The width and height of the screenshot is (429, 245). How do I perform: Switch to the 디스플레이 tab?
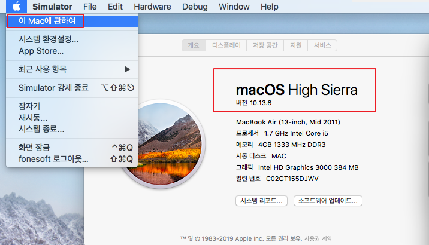point(226,45)
